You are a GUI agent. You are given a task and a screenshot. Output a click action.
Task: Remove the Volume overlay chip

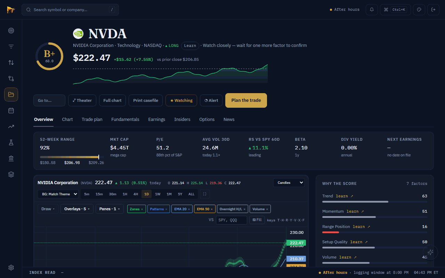pos(267,209)
